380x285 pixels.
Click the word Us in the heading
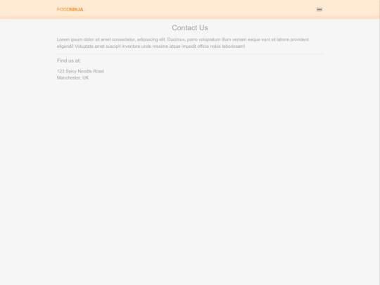pos(203,28)
